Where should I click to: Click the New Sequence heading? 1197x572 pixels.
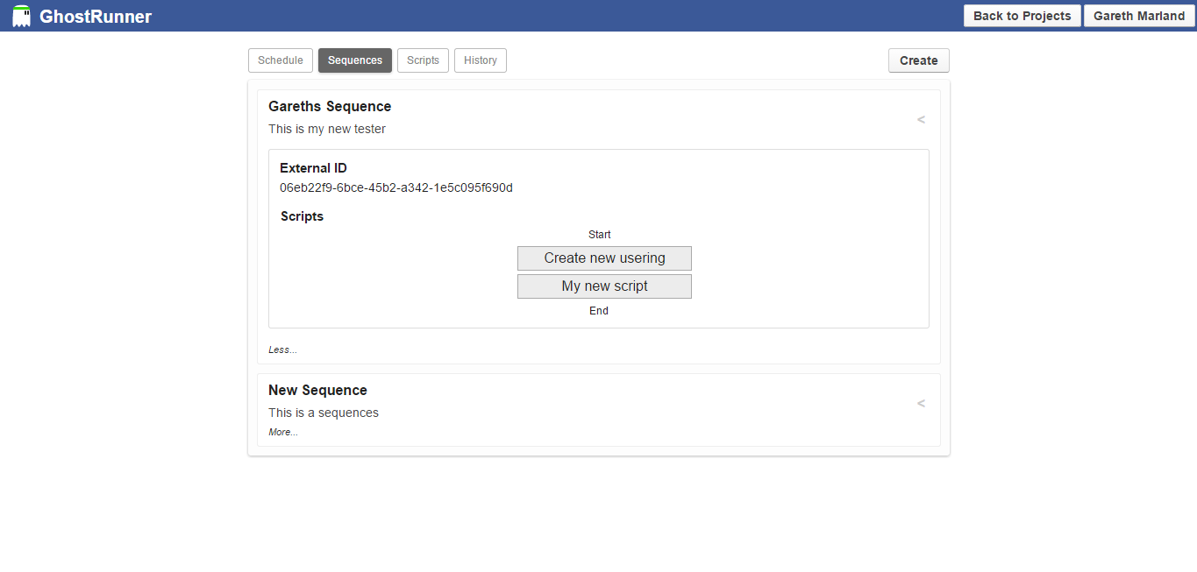[317, 390]
